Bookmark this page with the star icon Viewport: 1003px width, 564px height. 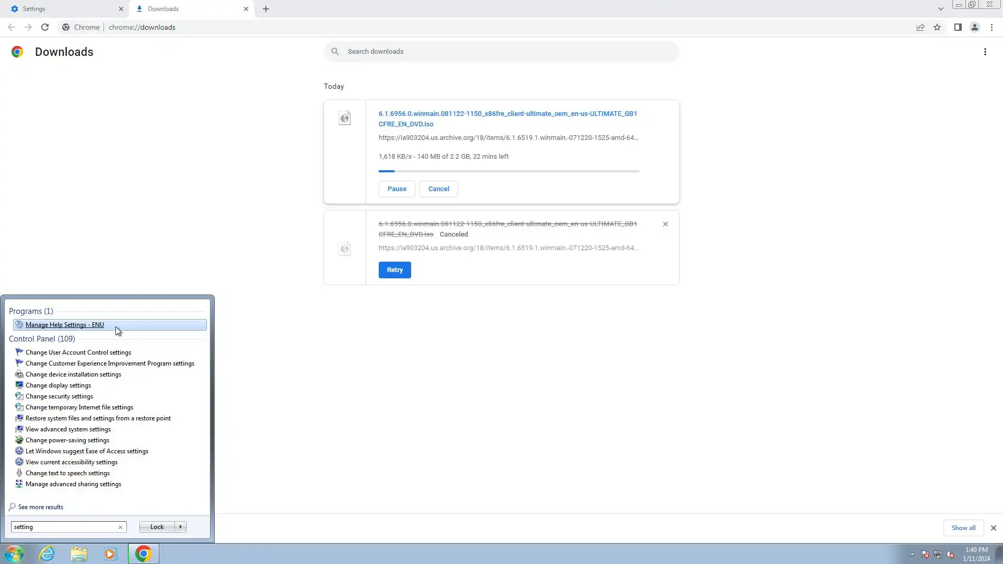click(937, 27)
